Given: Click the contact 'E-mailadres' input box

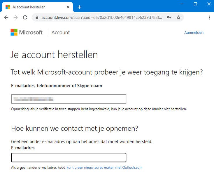Looking at the screenshot, I should coord(69,157).
